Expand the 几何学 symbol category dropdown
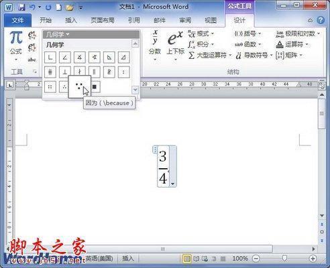The height and width of the screenshot is (268, 330). pos(58,35)
